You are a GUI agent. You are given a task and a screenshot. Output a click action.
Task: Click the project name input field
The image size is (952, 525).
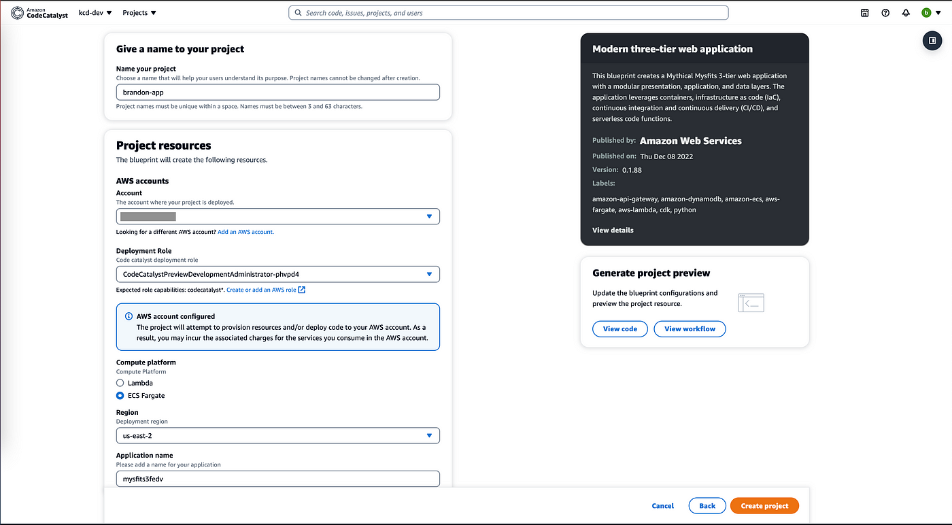(278, 92)
